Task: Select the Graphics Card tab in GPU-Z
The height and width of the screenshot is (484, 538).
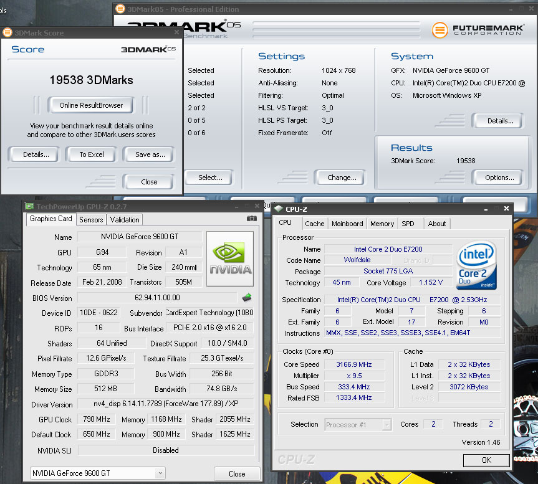Action: [x=50, y=219]
